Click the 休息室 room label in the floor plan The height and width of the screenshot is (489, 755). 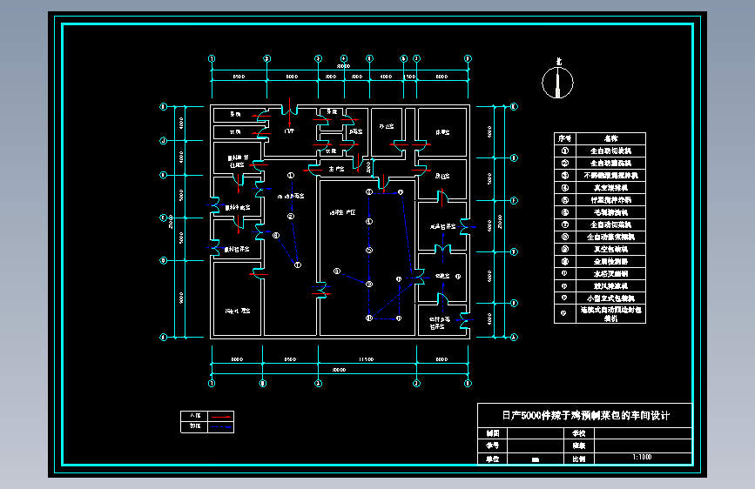click(442, 132)
